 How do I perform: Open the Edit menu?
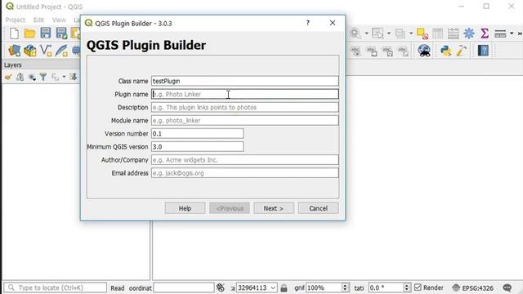click(x=38, y=20)
